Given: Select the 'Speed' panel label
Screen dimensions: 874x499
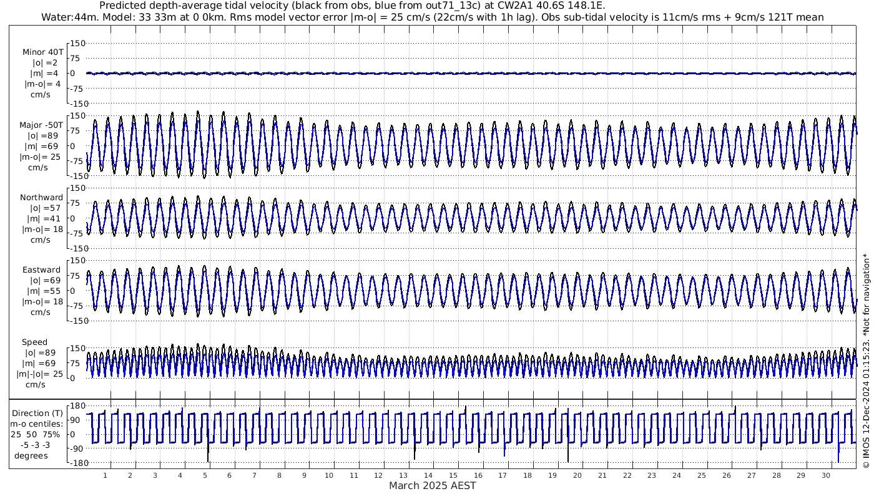Looking at the screenshot, I should 34,342.
